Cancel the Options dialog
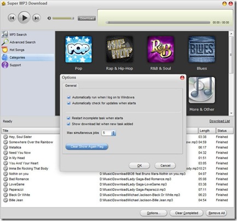The height and width of the screenshot is (221, 237). (165, 166)
